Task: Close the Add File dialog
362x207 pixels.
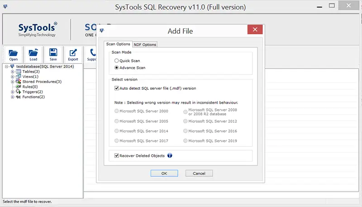Action: pos(255,29)
